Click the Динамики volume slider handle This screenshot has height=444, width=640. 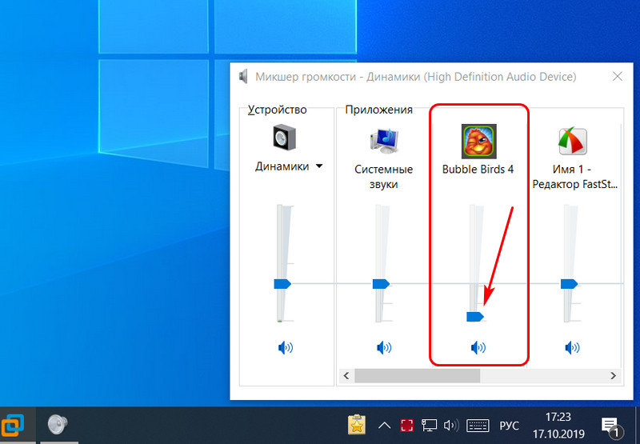click(282, 284)
